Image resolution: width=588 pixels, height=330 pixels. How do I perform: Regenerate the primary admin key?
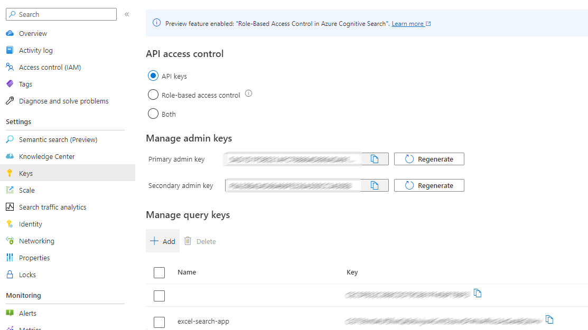click(x=429, y=159)
